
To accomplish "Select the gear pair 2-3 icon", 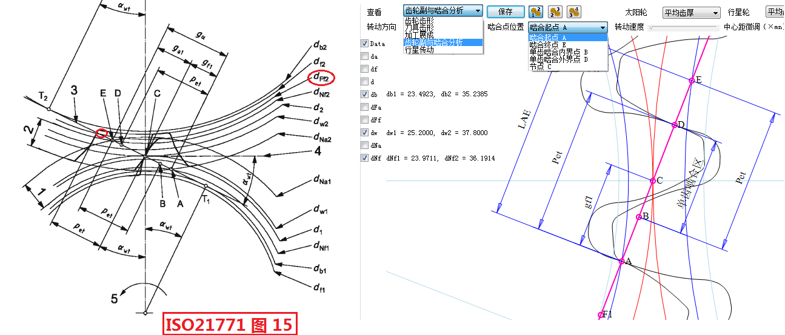I will tap(555, 12).
